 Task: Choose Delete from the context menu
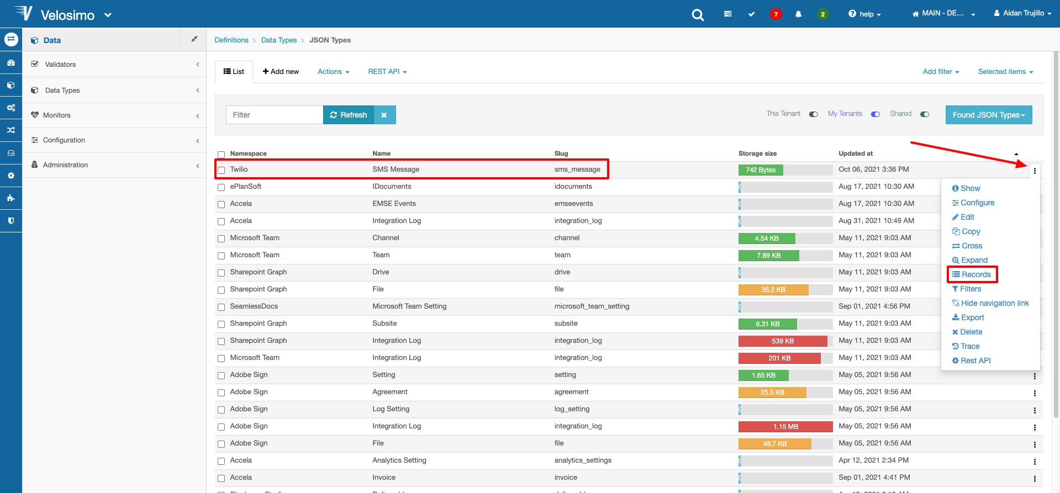click(x=967, y=332)
